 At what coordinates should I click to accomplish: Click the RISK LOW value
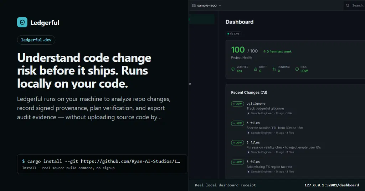click(304, 71)
